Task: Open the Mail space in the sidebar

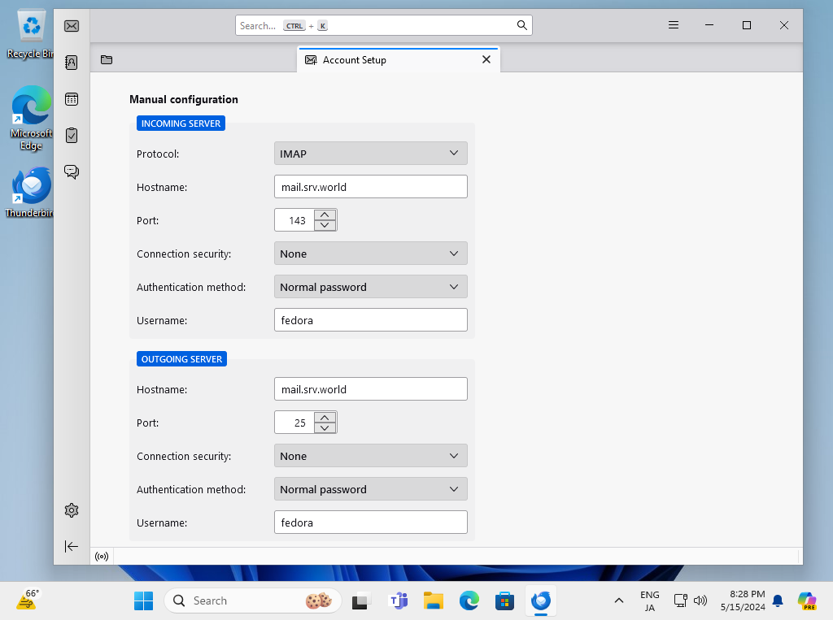Action: [72, 26]
